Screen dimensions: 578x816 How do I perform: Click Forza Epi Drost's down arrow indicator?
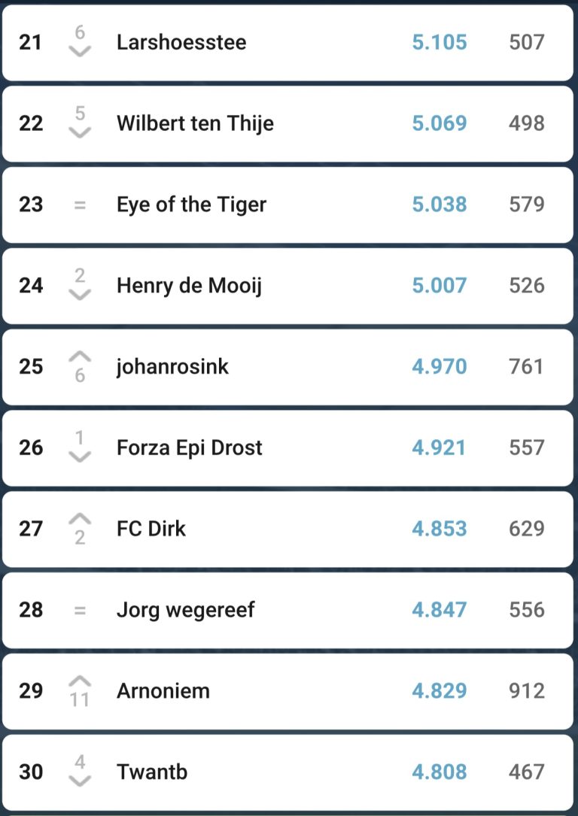80,457
